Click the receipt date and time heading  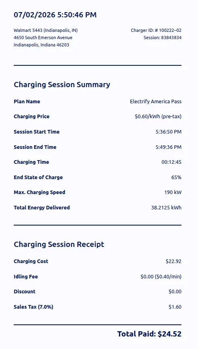pyautogui.click(x=55, y=15)
